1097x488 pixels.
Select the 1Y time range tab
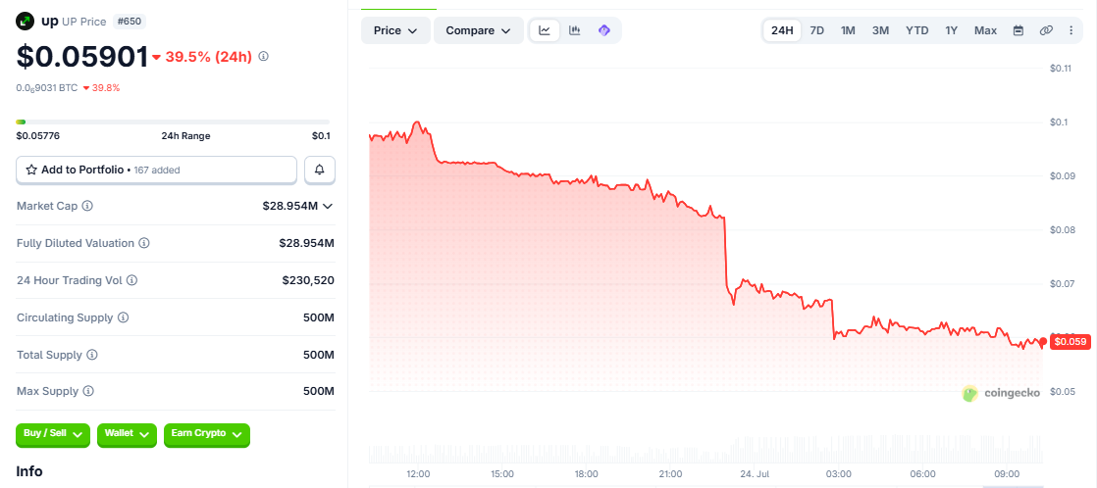(952, 30)
